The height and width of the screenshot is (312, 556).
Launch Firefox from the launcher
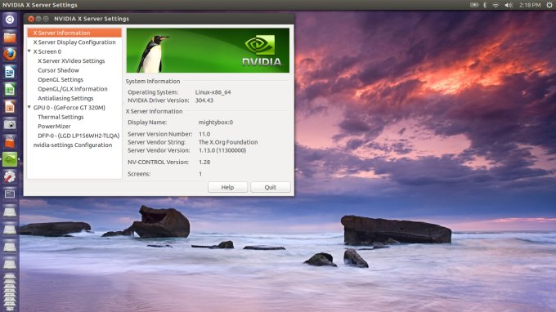coord(10,54)
